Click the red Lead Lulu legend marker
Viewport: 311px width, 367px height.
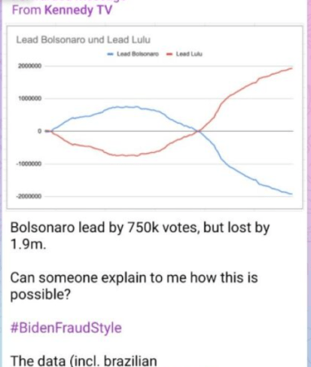click(x=169, y=54)
